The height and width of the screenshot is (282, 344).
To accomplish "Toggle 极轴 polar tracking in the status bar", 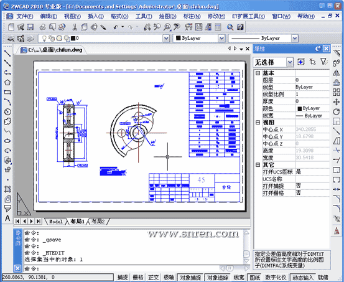I will tap(169, 277).
